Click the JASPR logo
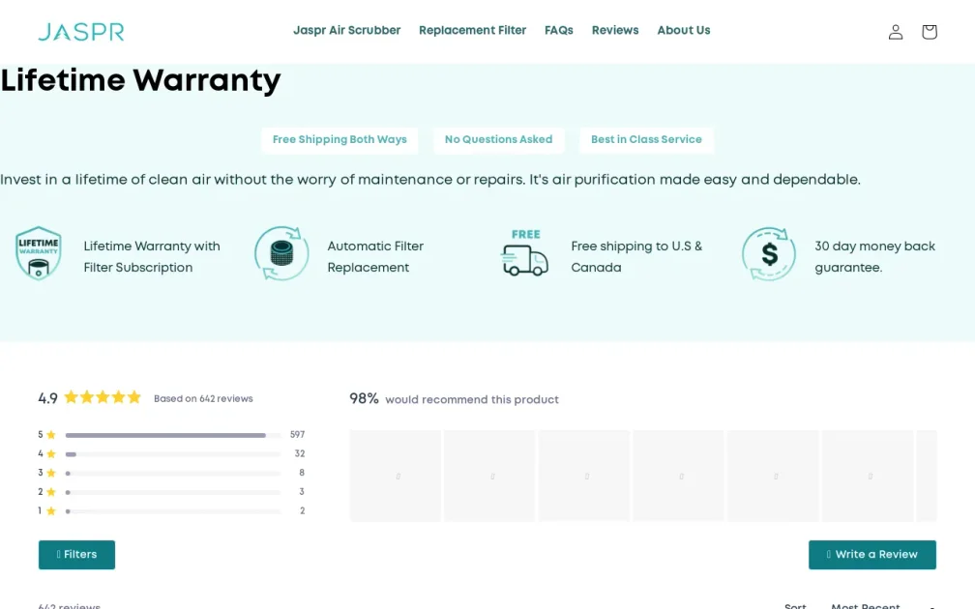The height and width of the screenshot is (609, 975). (x=81, y=32)
